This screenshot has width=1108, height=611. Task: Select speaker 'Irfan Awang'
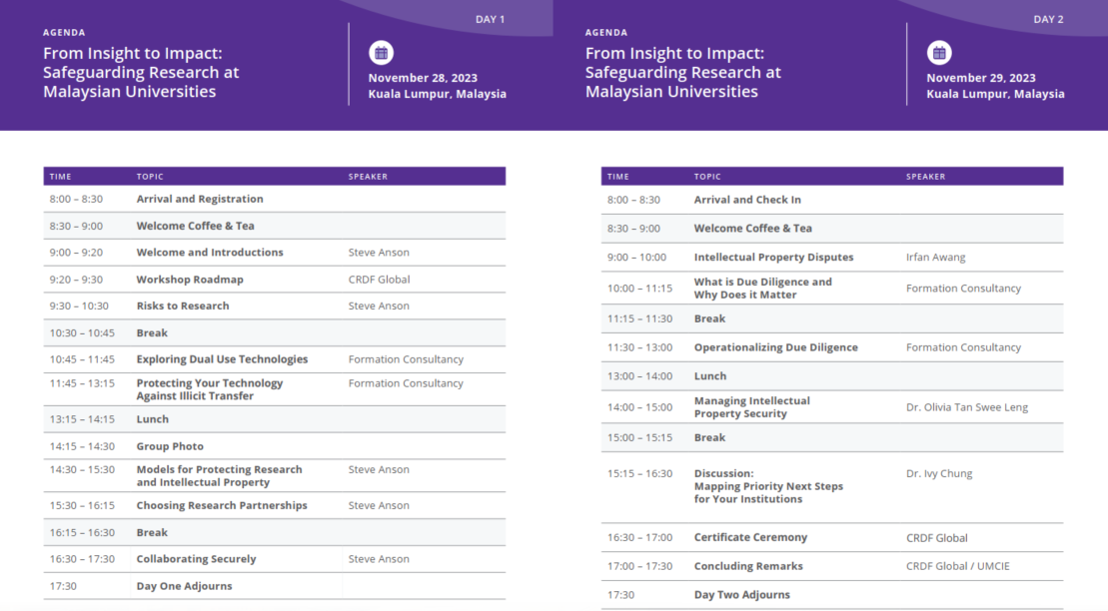[x=935, y=258]
